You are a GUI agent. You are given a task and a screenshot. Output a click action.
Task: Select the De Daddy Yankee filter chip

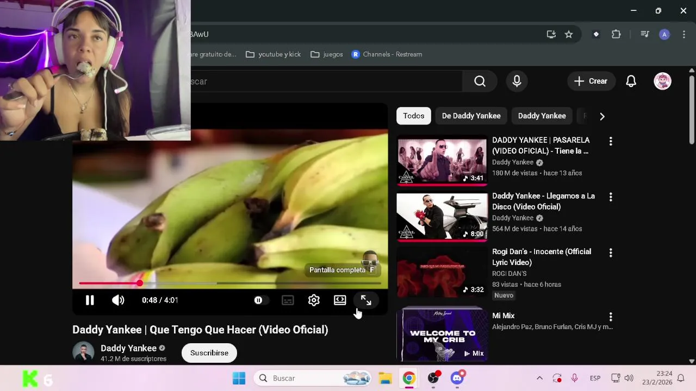[471, 116]
